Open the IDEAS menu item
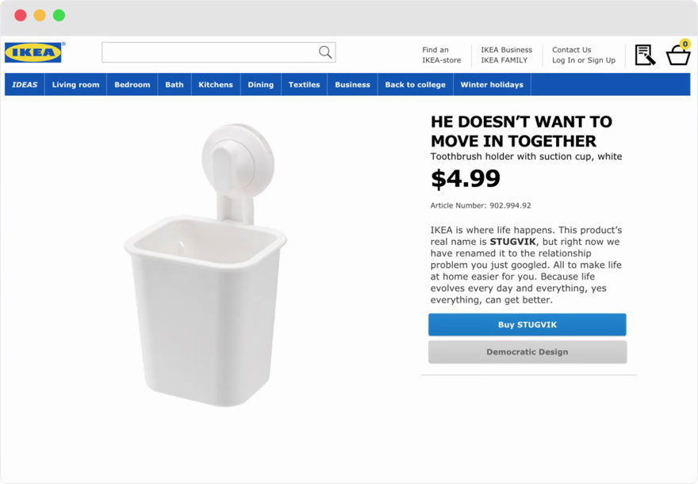Image resolution: width=698 pixels, height=484 pixels. click(25, 85)
